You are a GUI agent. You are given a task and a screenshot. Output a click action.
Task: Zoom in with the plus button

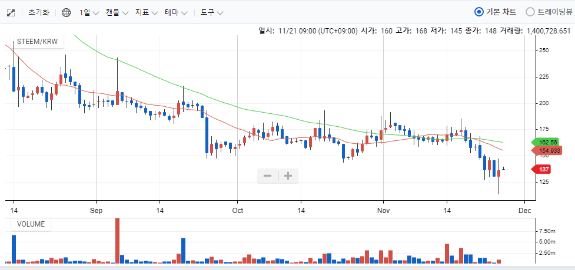[x=288, y=176]
